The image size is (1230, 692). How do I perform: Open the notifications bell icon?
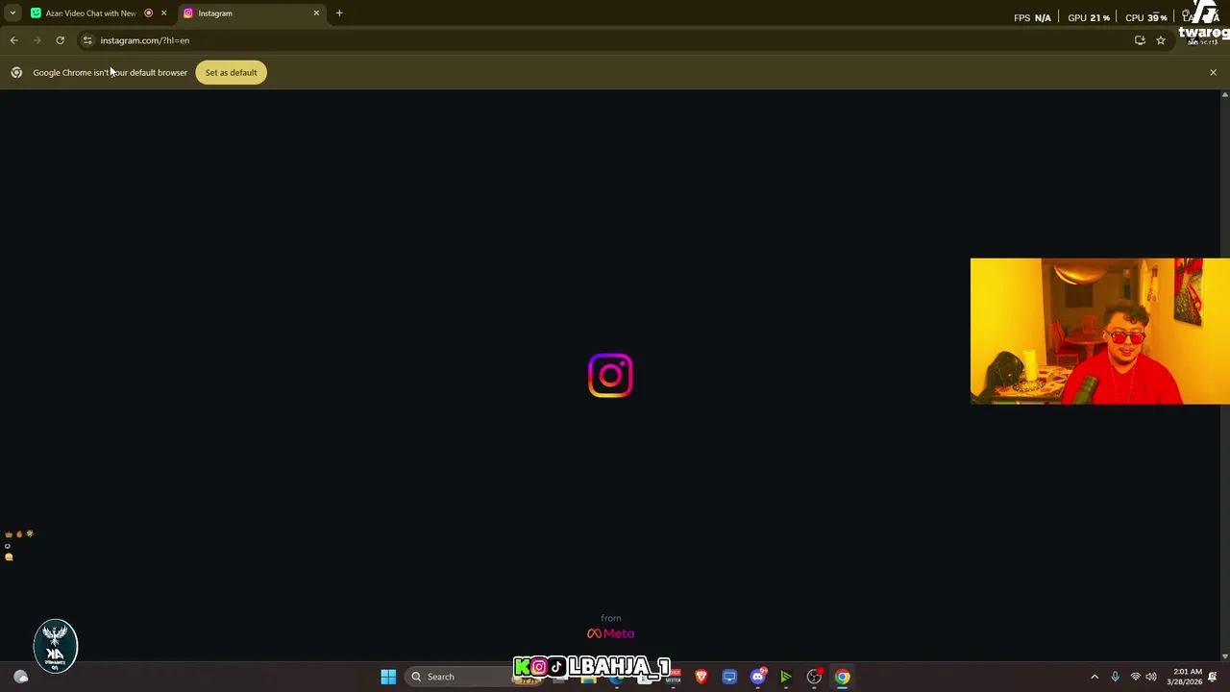click(1213, 677)
